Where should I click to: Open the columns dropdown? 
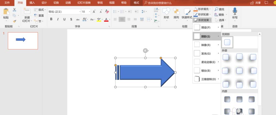coord(149,19)
